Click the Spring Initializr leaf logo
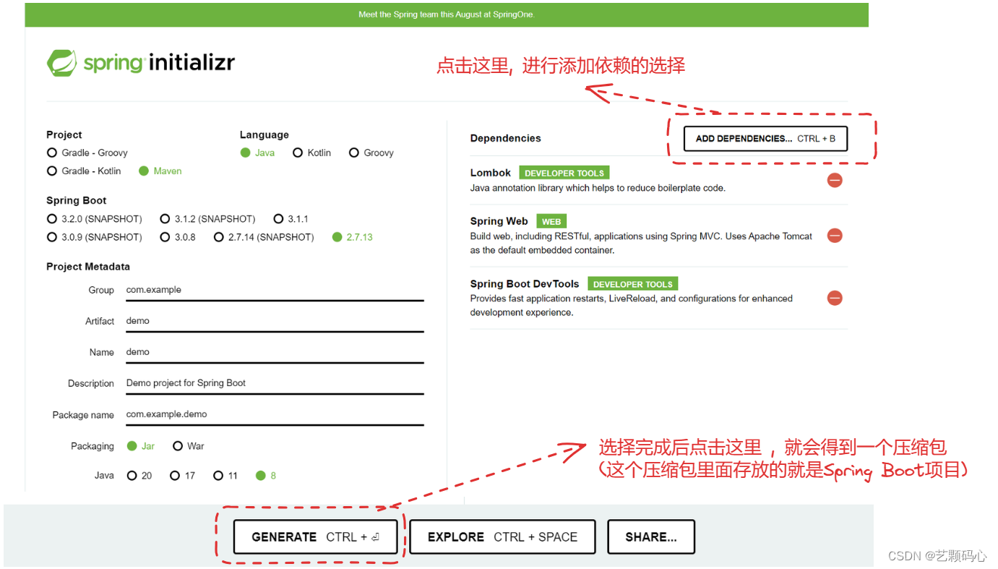 [61, 63]
